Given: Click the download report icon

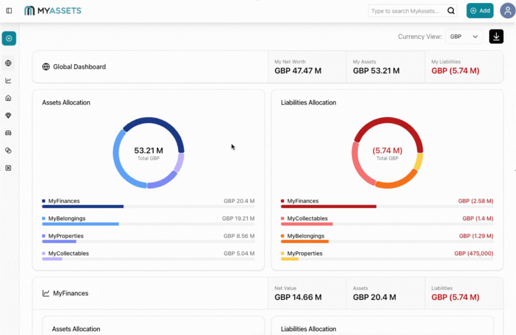Looking at the screenshot, I should tap(496, 36).
